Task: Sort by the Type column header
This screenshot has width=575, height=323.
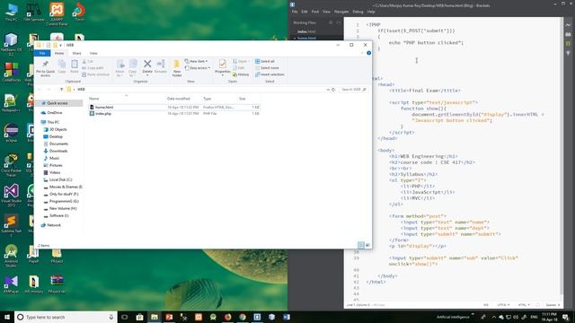Action: 208,99
